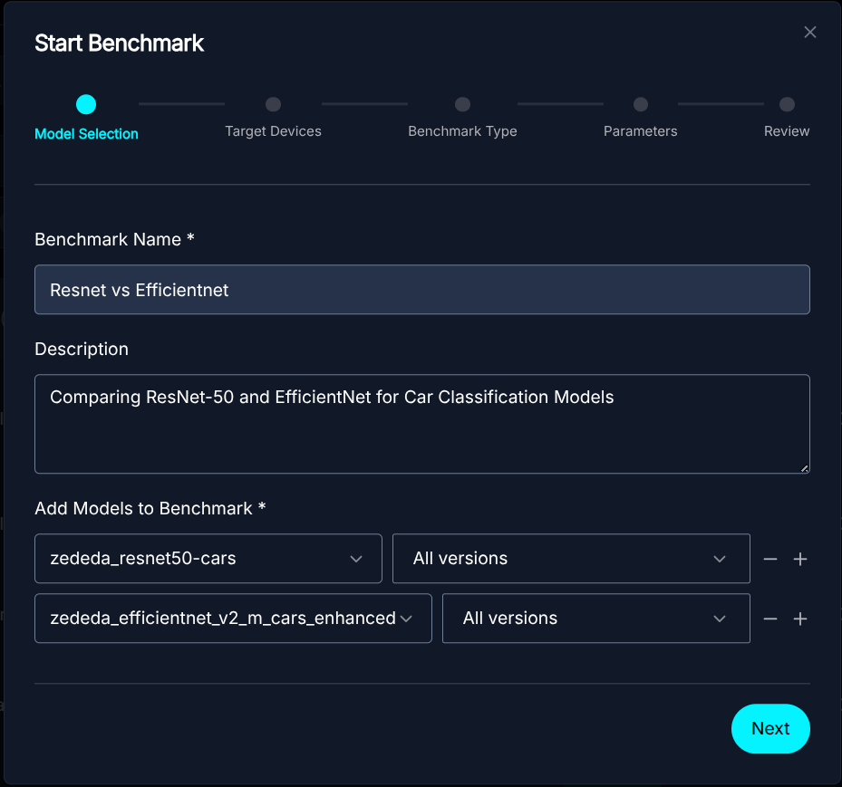Go to the Benchmark Type step label
This screenshot has width=842, height=787.
(x=462, y=131)
